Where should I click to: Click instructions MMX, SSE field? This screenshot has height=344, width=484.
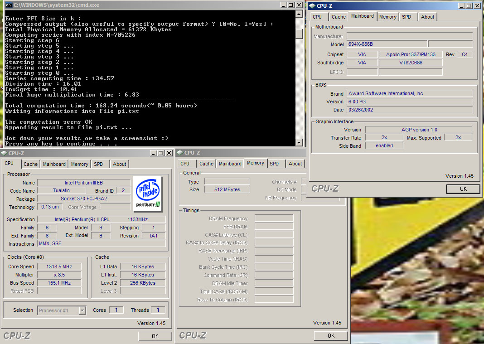point(101,244)
